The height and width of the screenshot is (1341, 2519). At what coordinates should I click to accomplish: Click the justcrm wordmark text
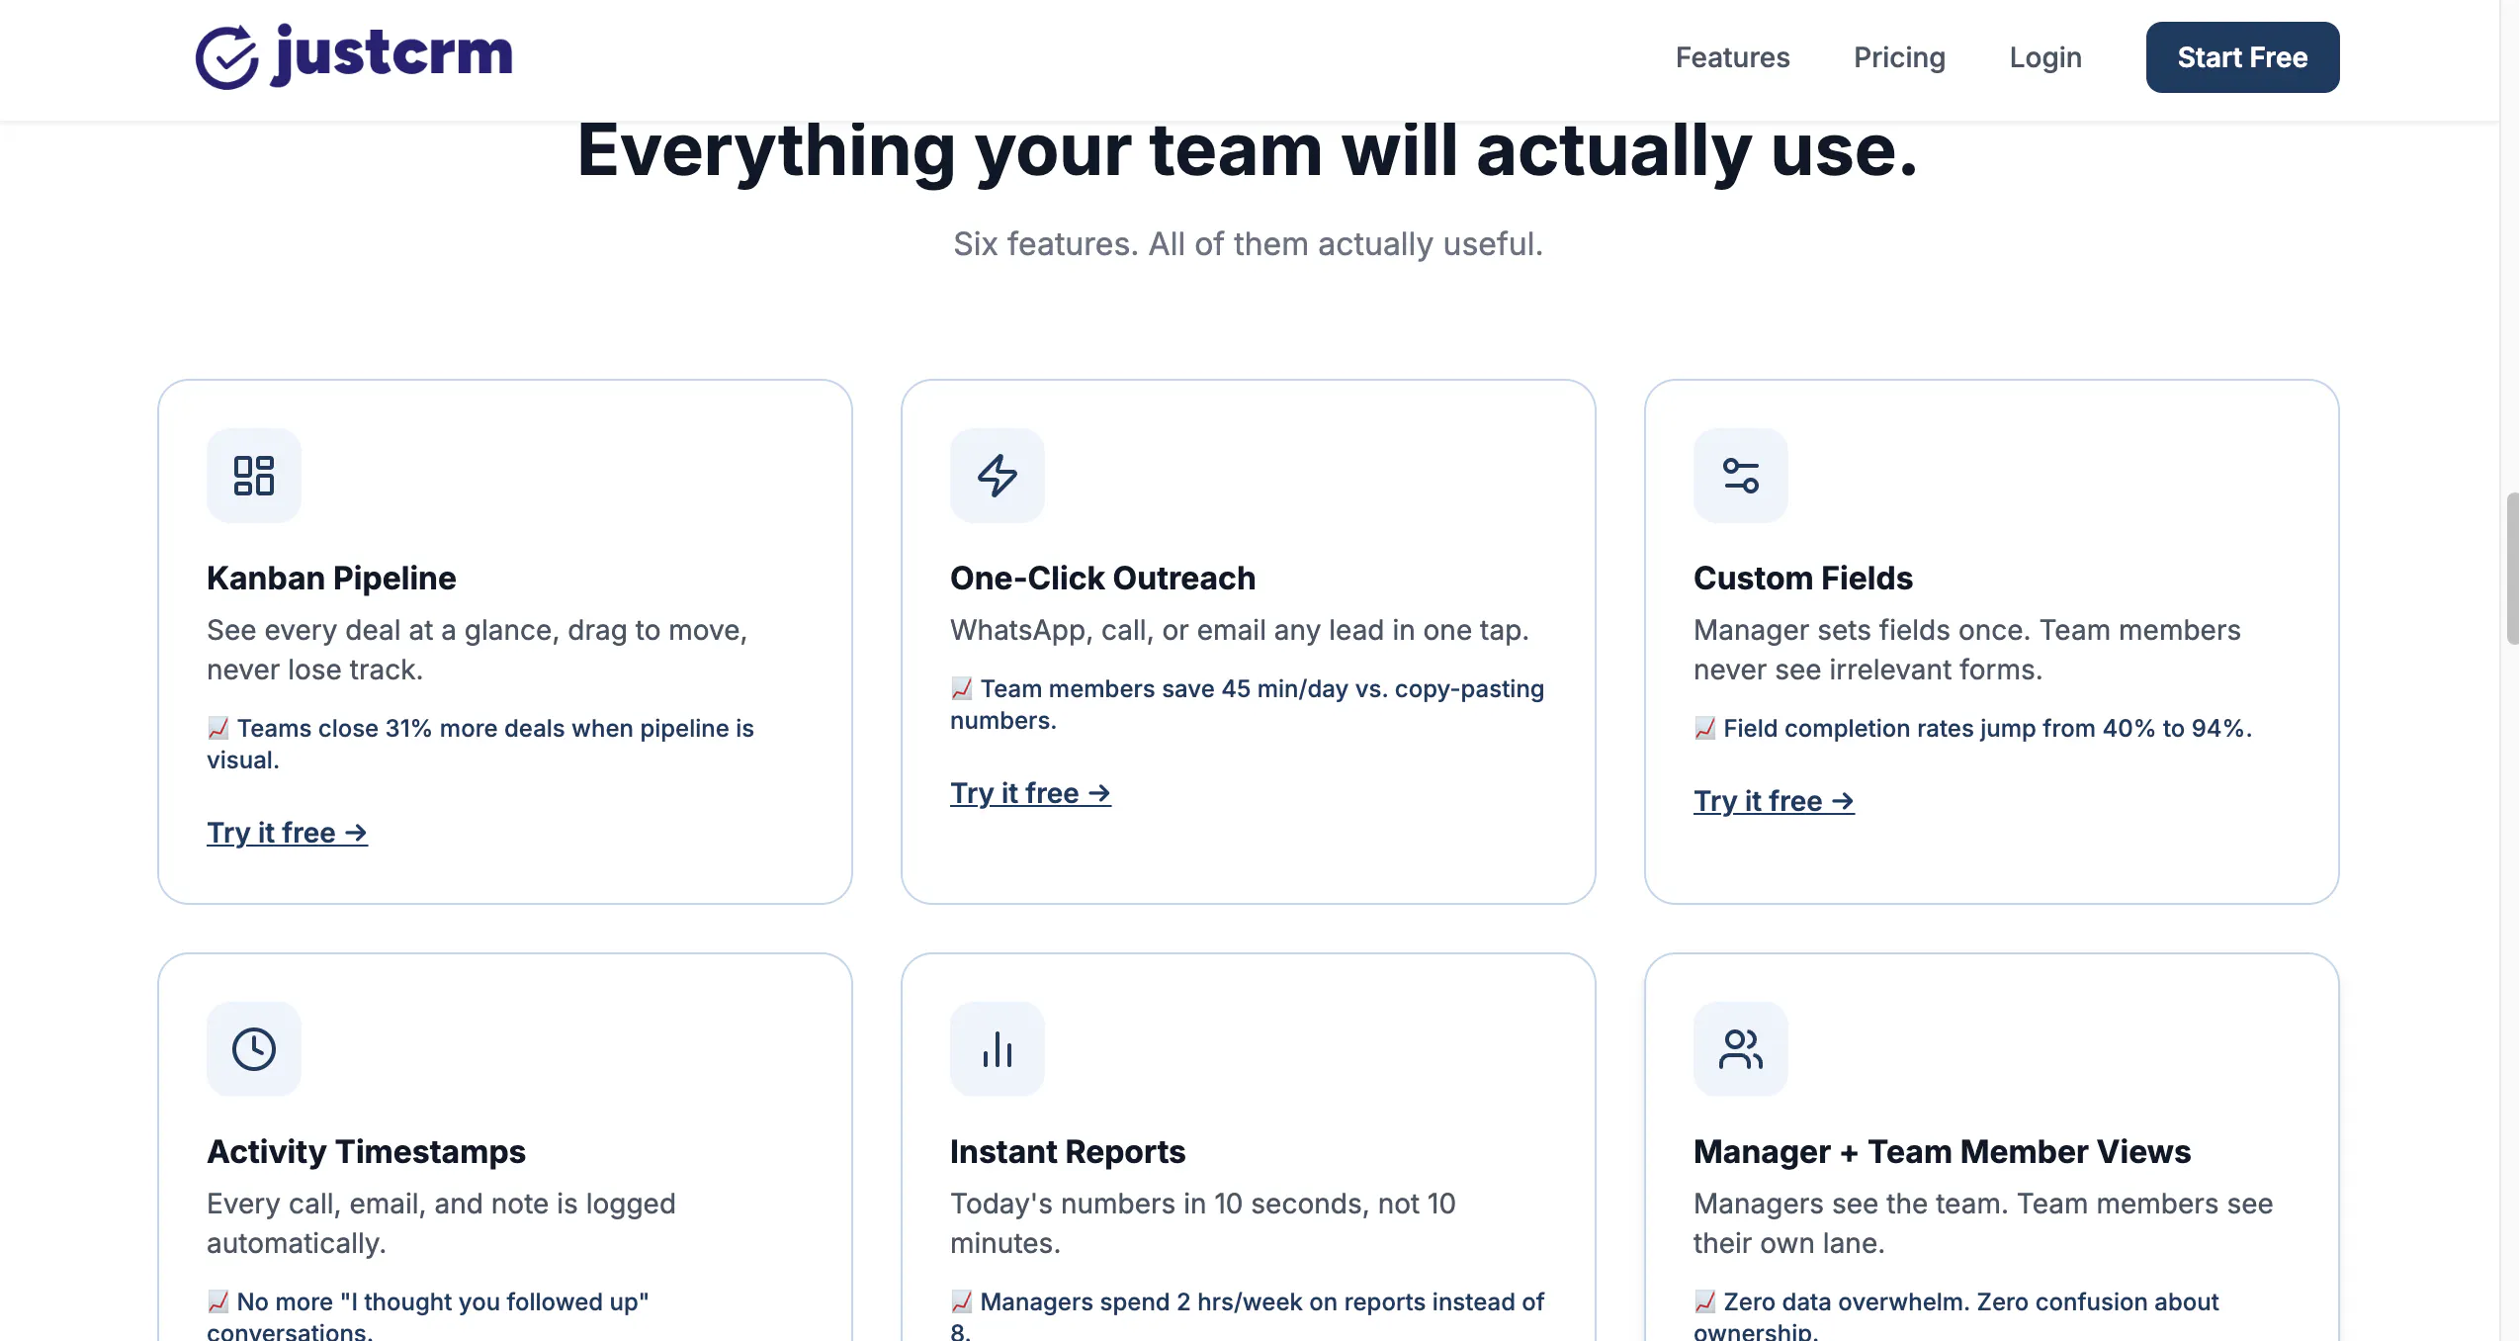(392, 55)
